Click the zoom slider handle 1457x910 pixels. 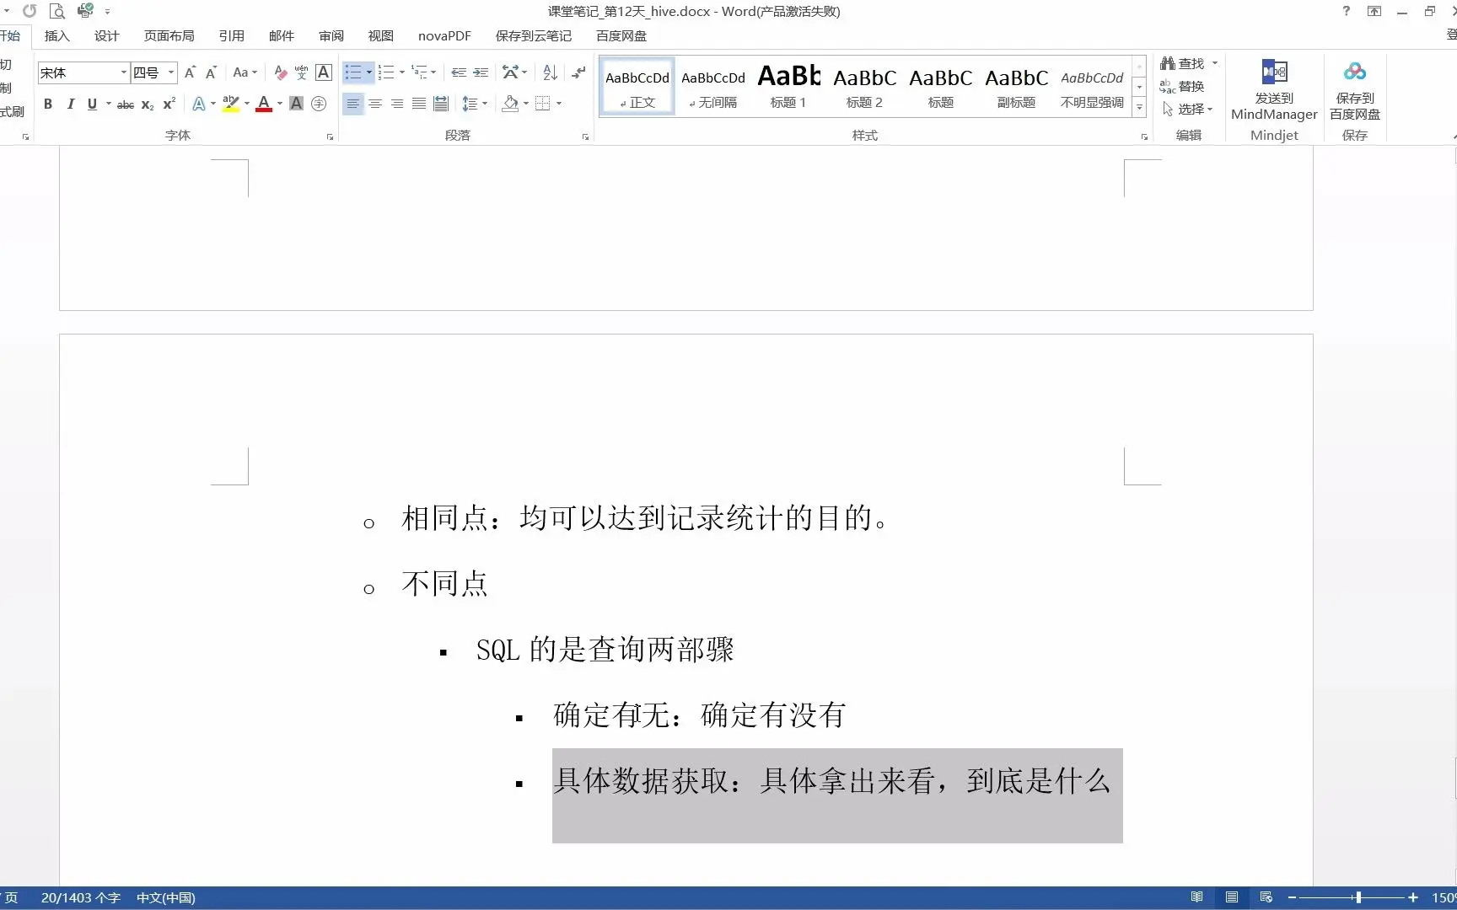[1358, 897]
